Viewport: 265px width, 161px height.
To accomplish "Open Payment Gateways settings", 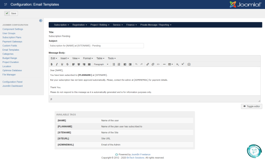I will click(12, 41).
